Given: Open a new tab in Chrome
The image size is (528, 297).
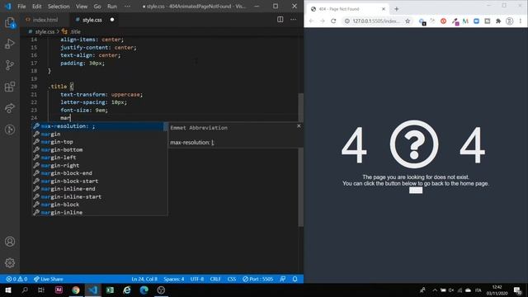Looking at the screenshot, I should (396, 9).
